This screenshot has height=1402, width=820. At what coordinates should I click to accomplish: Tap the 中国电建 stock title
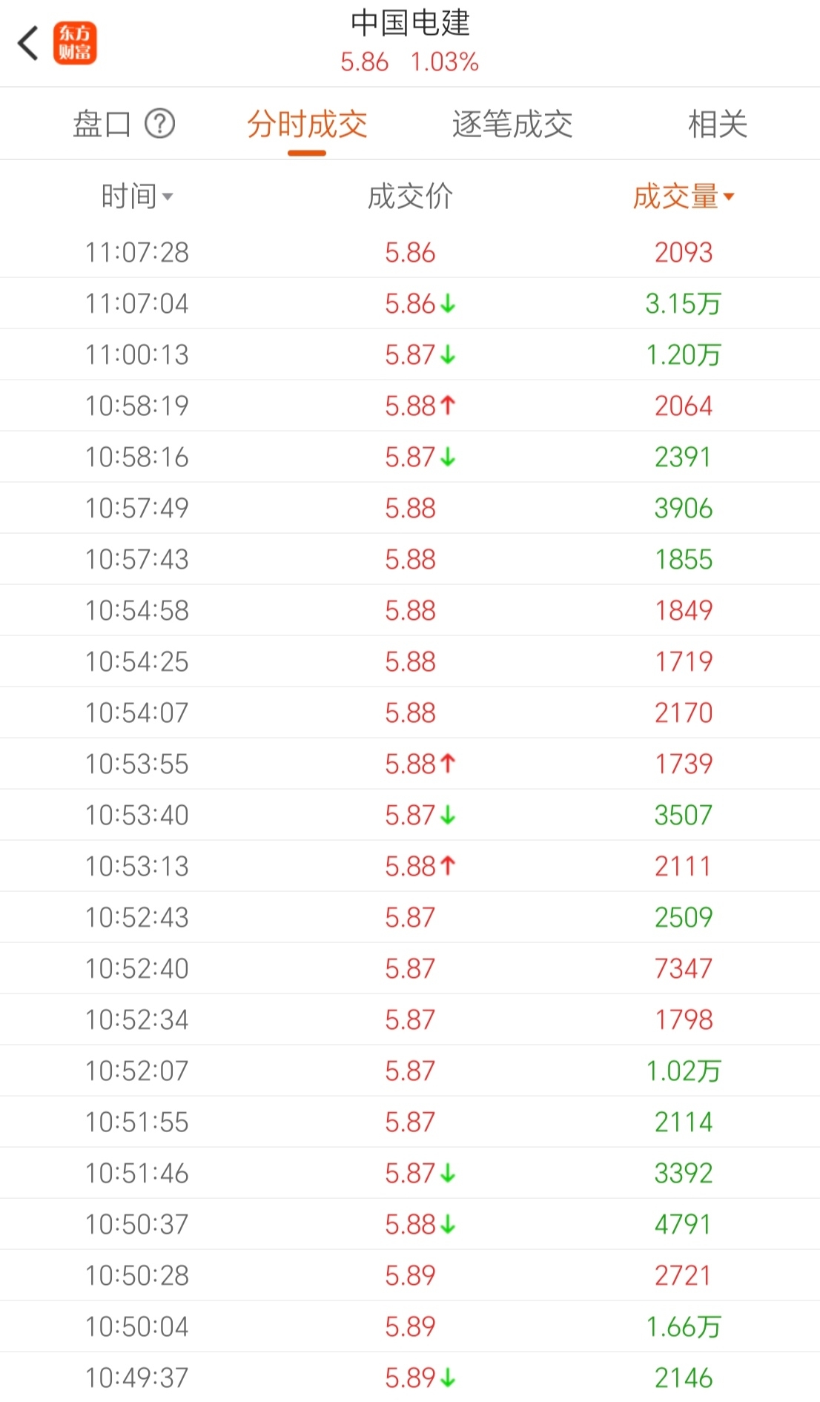click(410, 23)
